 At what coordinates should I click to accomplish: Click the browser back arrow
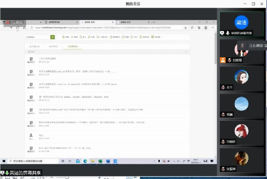[x=5, y=27]
